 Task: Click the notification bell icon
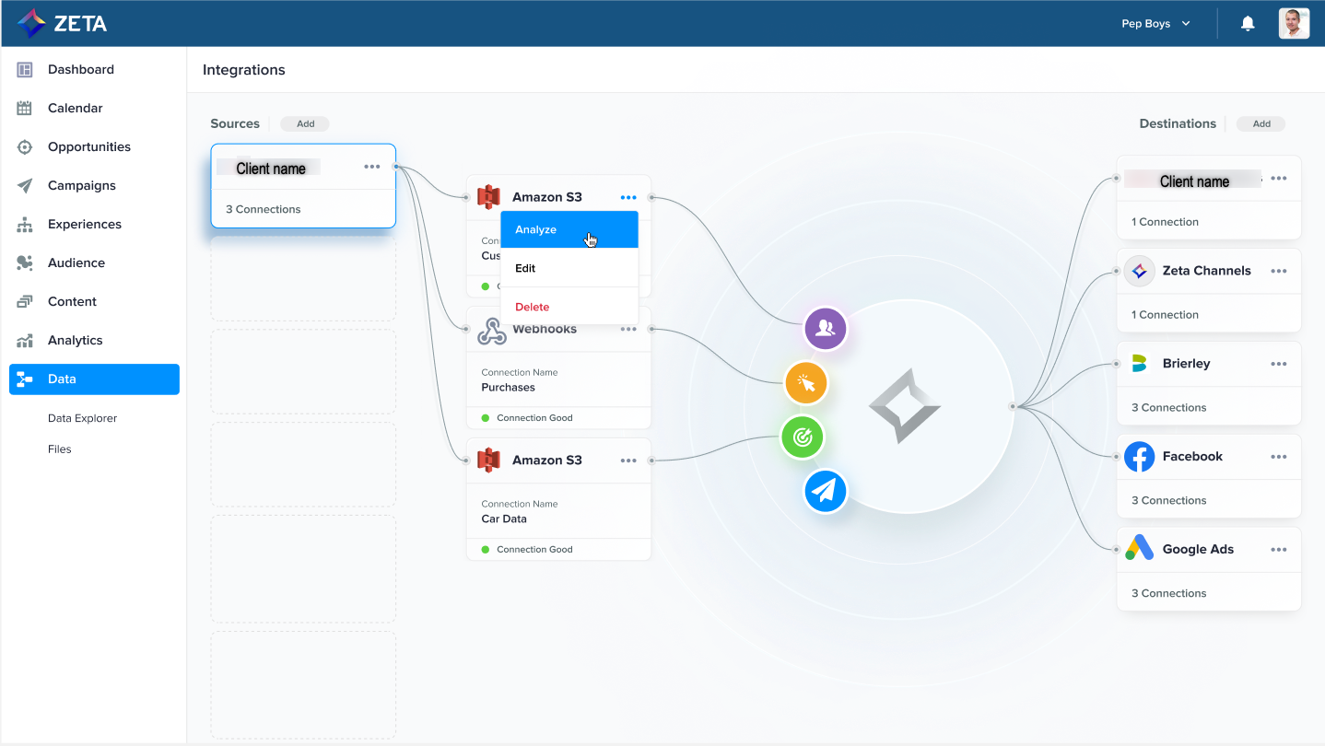1248,24
